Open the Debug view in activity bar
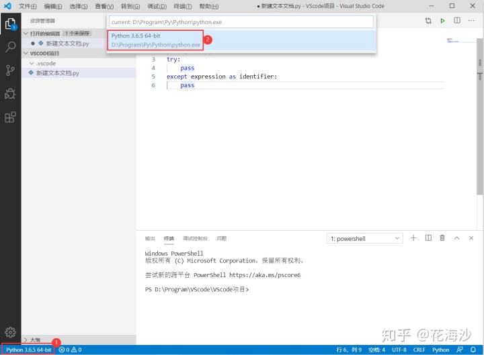The width and height of the screenshot is (484, 355). click(x=10, y=94)
